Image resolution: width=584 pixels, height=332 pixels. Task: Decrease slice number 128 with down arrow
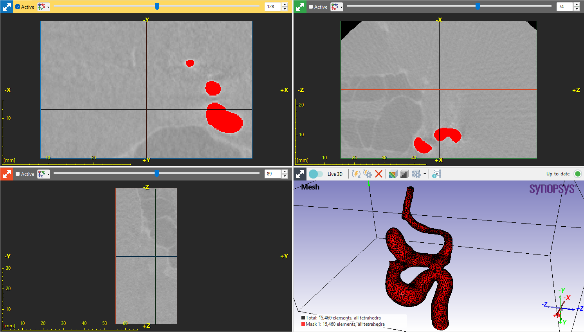coord(285,9)
